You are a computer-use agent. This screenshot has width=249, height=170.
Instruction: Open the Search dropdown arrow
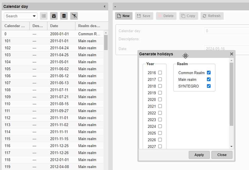tap(34, 16)
